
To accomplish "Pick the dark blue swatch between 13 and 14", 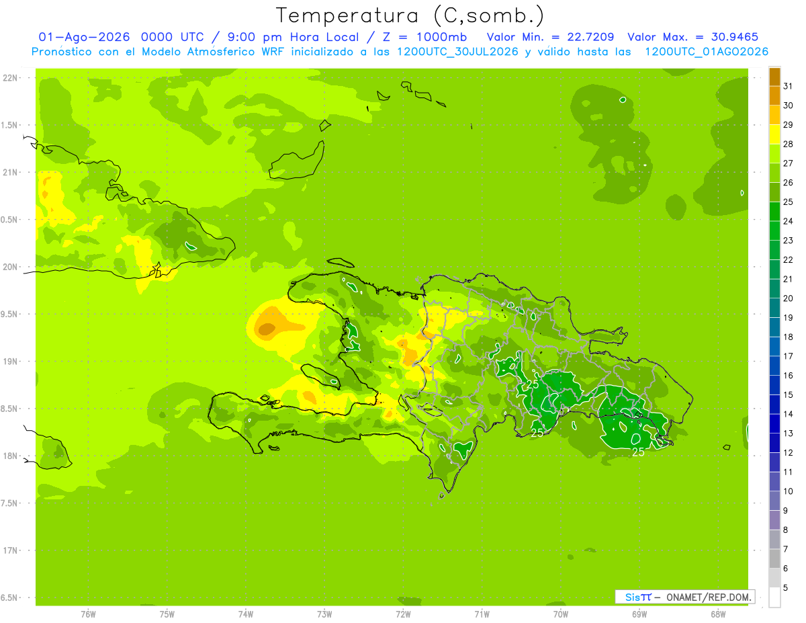I will pos(774,423).
